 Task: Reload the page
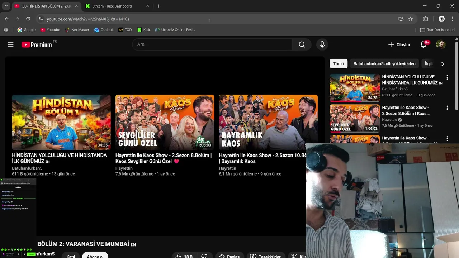pos(28,19)
